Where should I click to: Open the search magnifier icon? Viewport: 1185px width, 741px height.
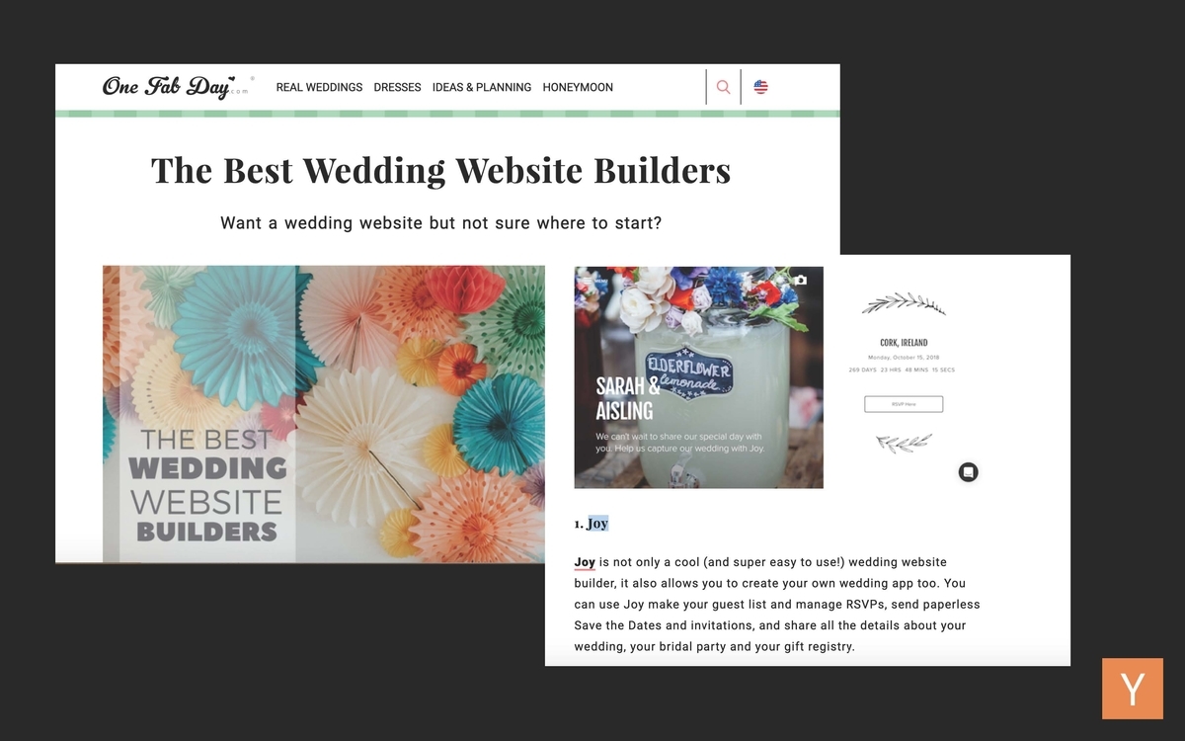click(x=723, y=87)
